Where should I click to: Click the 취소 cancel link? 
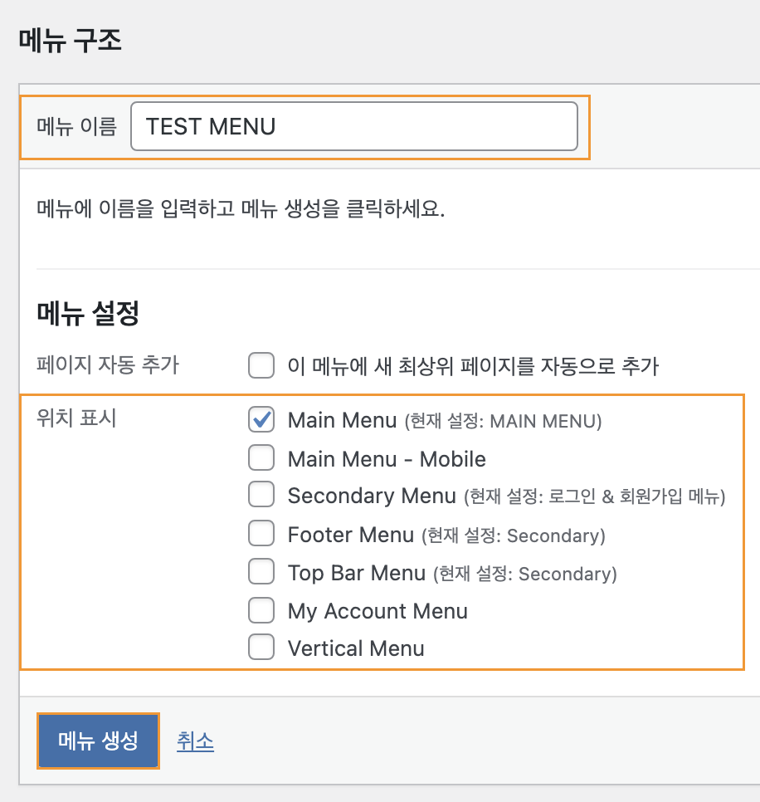click(195, 741)
